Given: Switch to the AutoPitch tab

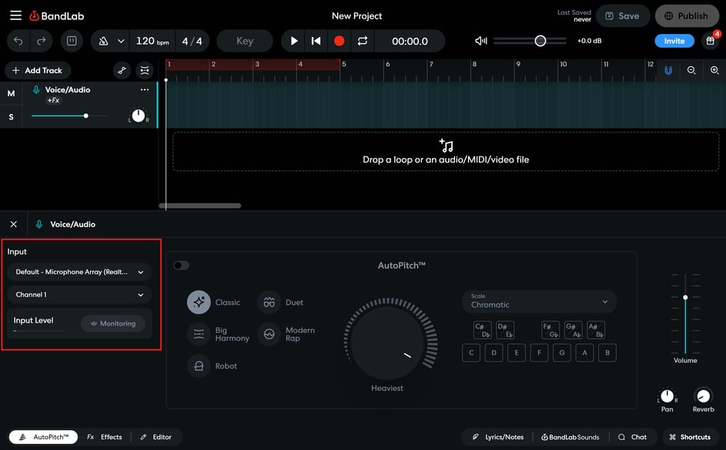Looking at the screenshot, I should [x=44, y=437].
